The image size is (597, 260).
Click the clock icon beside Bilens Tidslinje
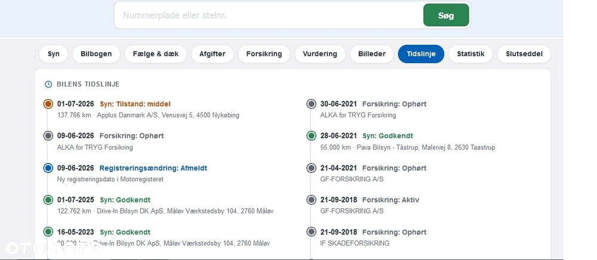point(48,85)
